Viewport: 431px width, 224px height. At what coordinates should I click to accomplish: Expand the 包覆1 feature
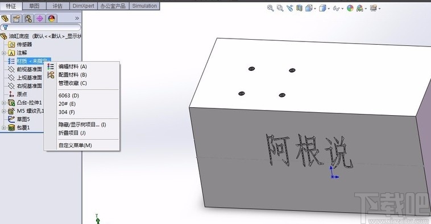[x=3, y=128]
